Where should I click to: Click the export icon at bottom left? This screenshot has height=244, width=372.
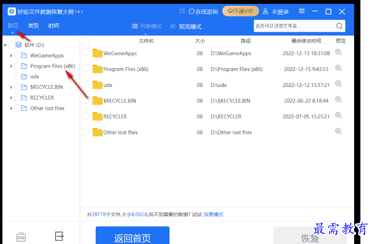tap(59, 236)
